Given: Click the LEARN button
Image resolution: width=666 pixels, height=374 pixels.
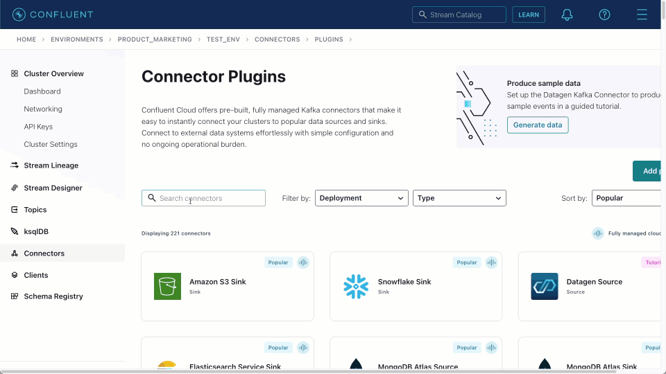Looking at the screenshot, I should 529,15.
